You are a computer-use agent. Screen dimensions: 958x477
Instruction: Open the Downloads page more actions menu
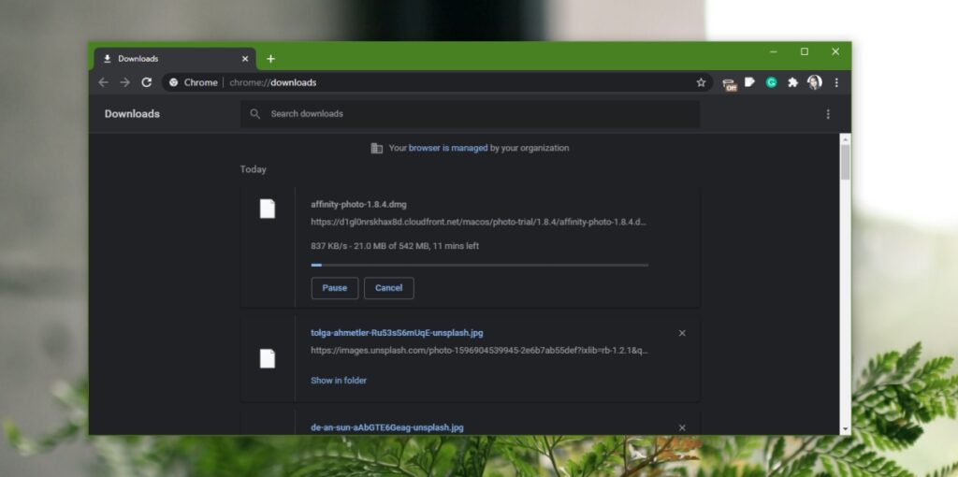(x=828, y=114)
